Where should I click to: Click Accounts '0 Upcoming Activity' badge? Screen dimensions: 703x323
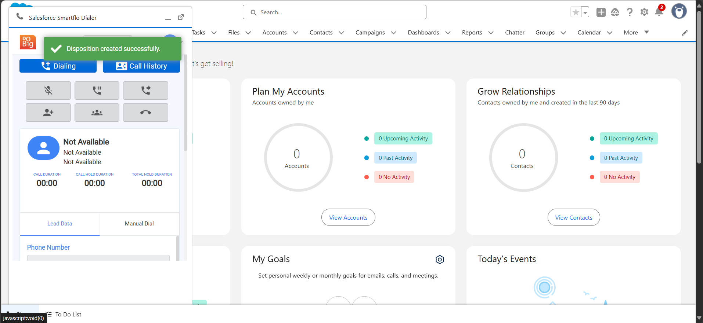click(x=403, y=139)
